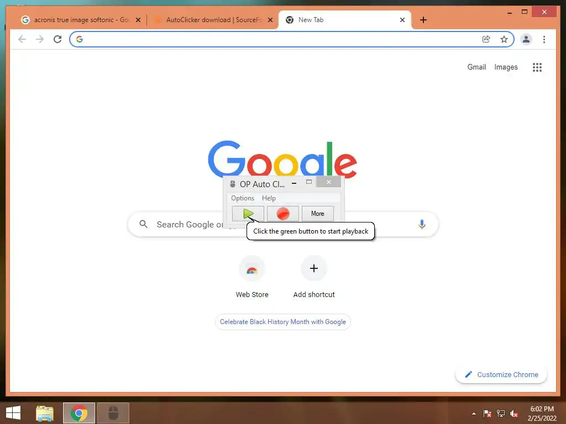Open the Help menu in OP Auto Clicker
The height and width of the screenshot is (424, 566).
click(269, 198)
